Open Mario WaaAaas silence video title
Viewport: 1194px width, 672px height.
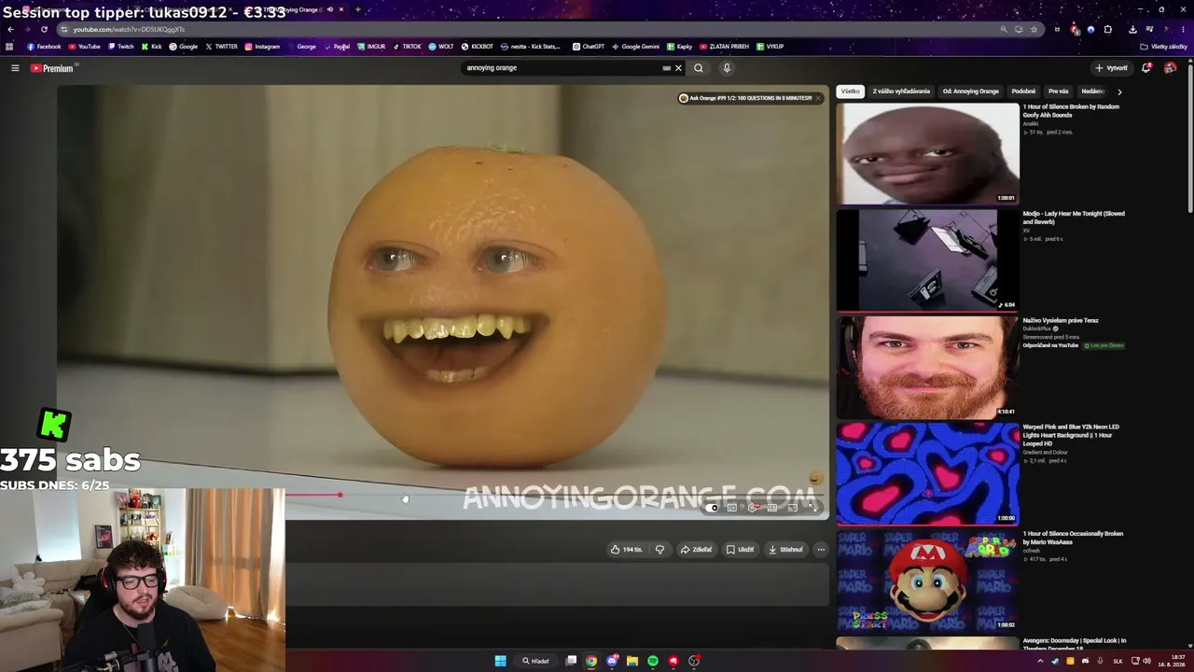[x=1073, y=538]
